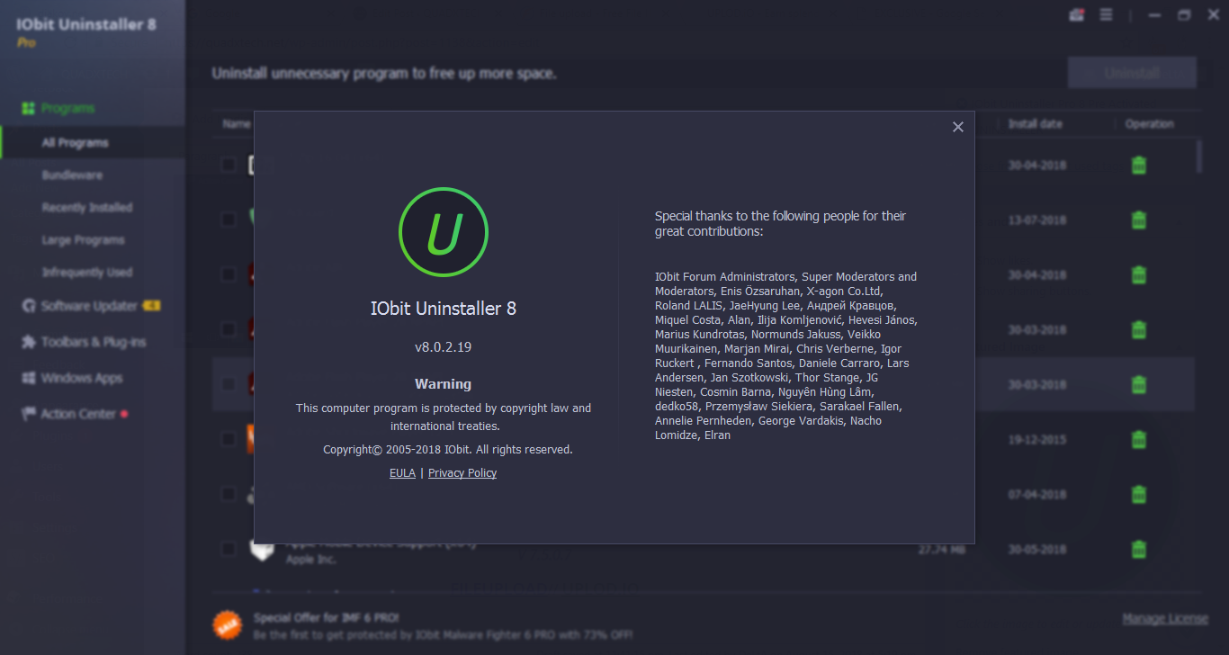Tick checkbox of row dated 13-07-2018
This screenshot has height=655, width=1229.
229,220
